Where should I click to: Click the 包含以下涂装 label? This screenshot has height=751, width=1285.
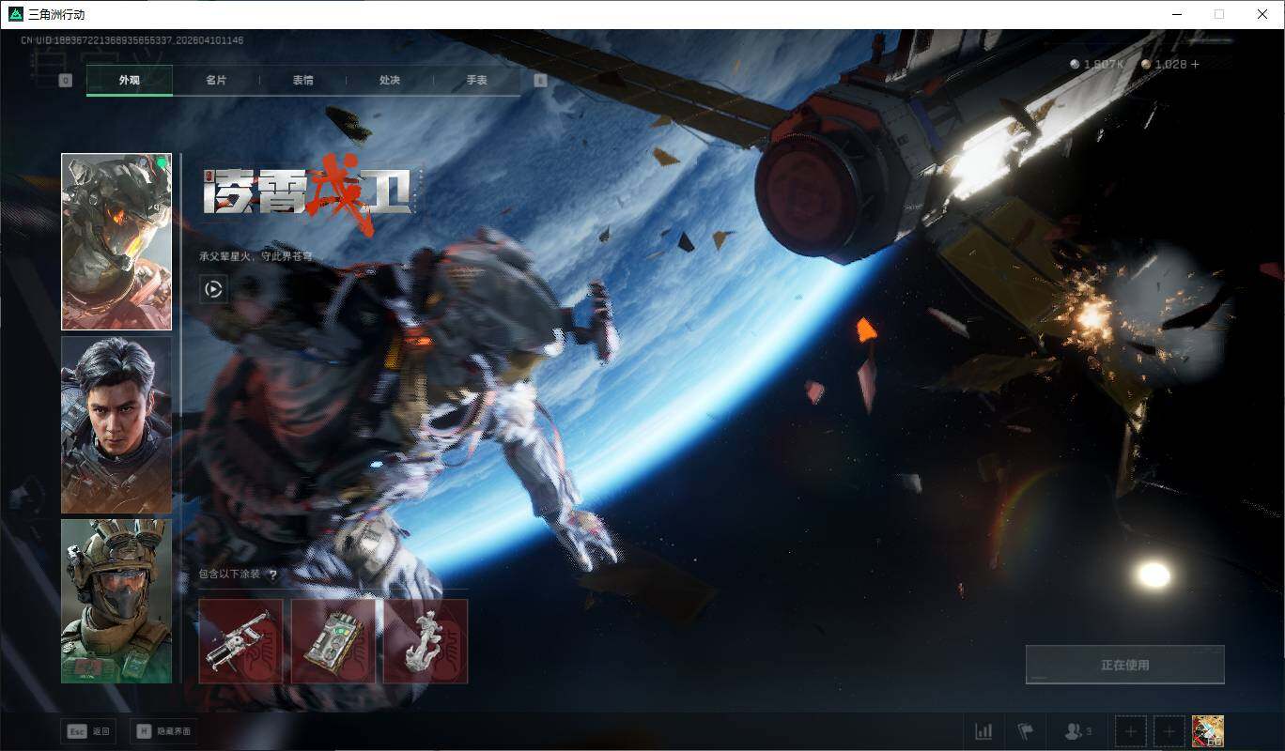coord(229,575)
